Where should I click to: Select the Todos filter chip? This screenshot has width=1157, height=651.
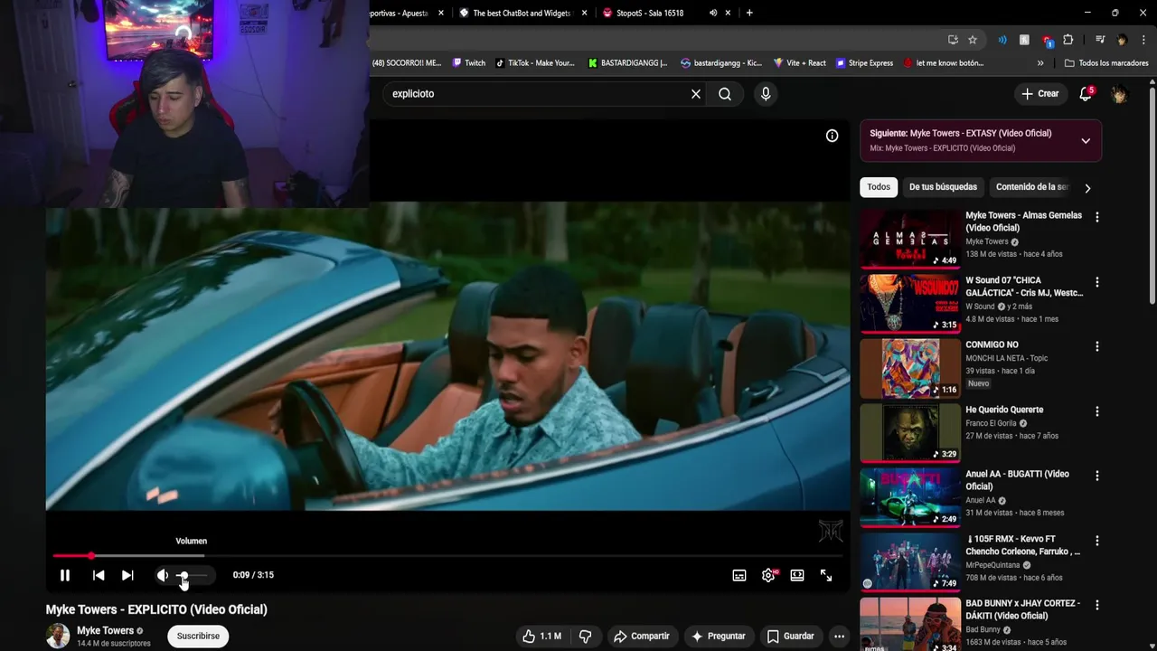click(879, 187)
